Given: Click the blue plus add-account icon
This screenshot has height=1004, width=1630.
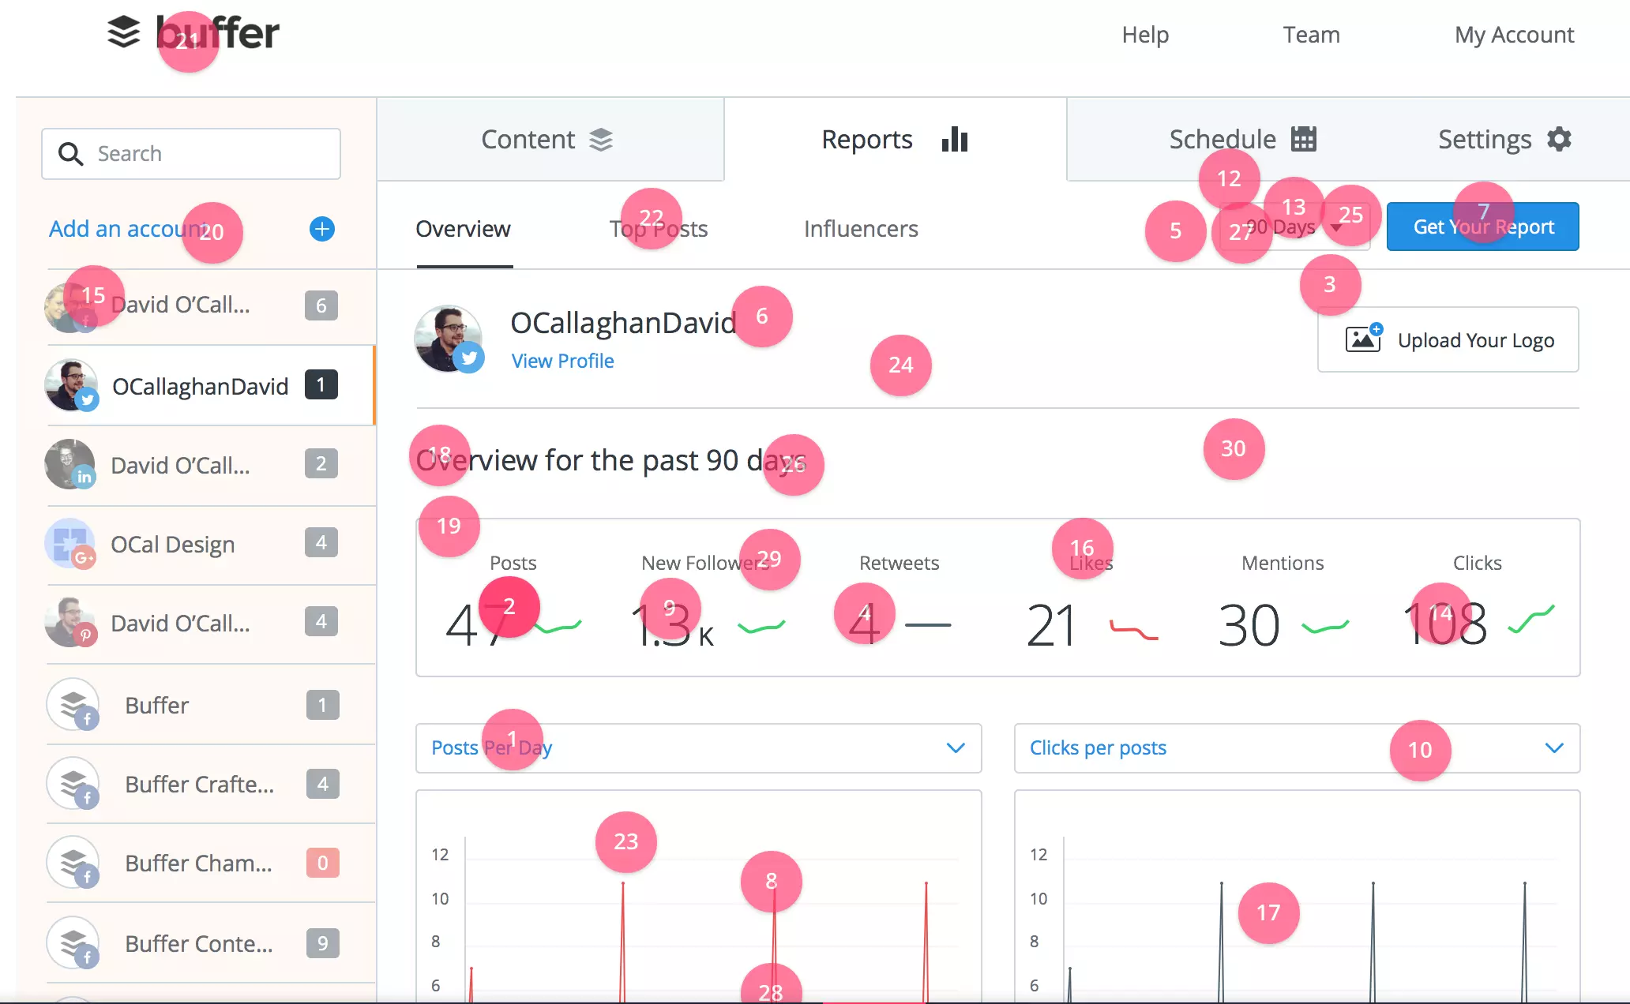Looking at the screenshot, I should pos(321,229).
